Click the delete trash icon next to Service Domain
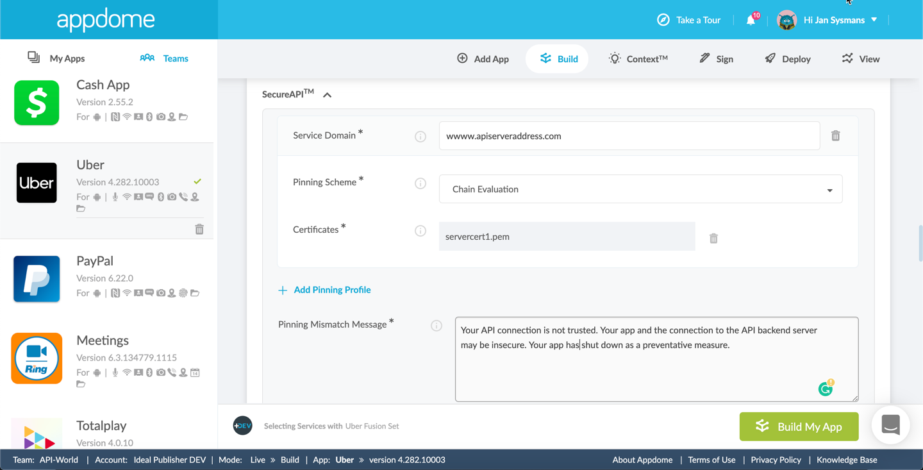 835,135
